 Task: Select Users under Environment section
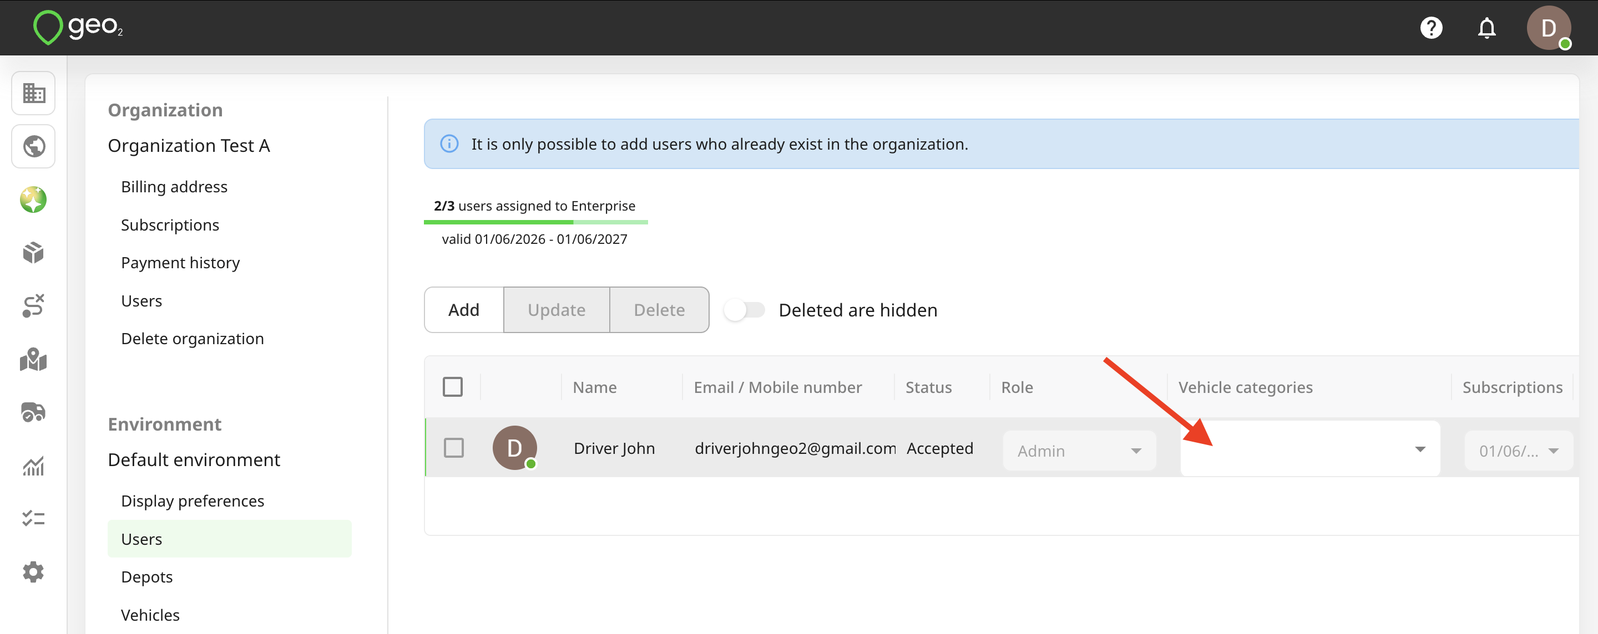pyautogui.click(x=230, y=539)
